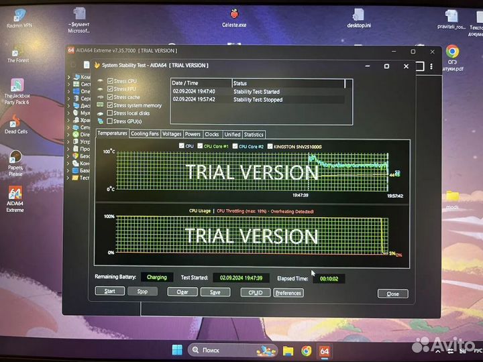The width and height of the screenshot is (483, 362).
Task: Expand Сеть tree node chevron
Action: pyautogui.click(x=68, y=127)
